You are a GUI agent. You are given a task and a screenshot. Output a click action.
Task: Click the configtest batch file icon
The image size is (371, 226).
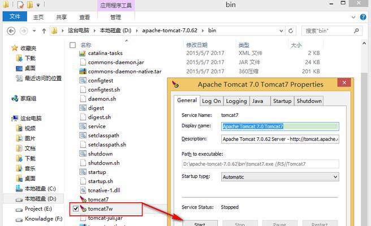pyautogui.click(x=83, y=80)
